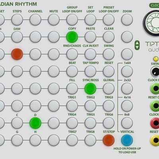The image size is (159, 159).
Task: Click the small black SWING knob
Action: 155,71
